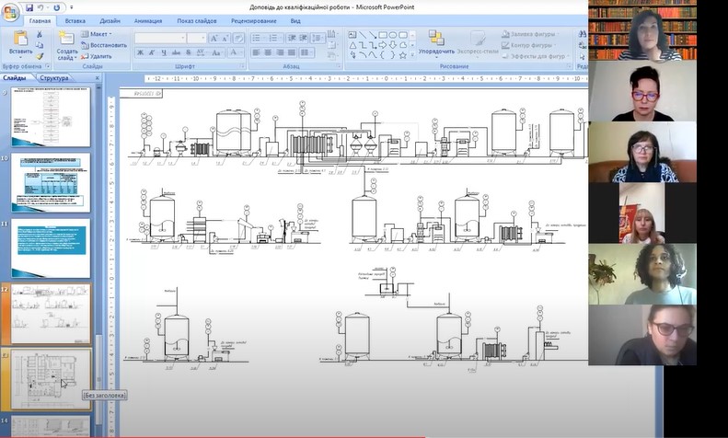Image resolution: width=728 pixels, height=438 pixels.
Task: Select the star shape in shapes gallery
Action: pos(404,54)
